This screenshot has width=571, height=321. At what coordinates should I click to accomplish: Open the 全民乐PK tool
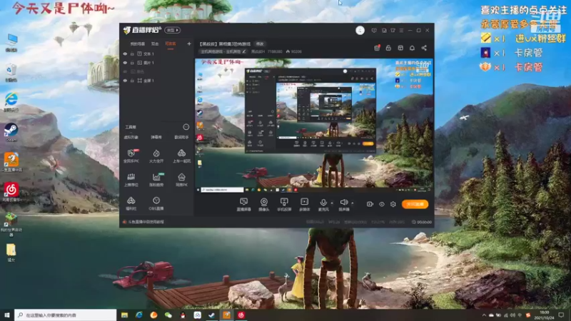(x=131, y=156)
